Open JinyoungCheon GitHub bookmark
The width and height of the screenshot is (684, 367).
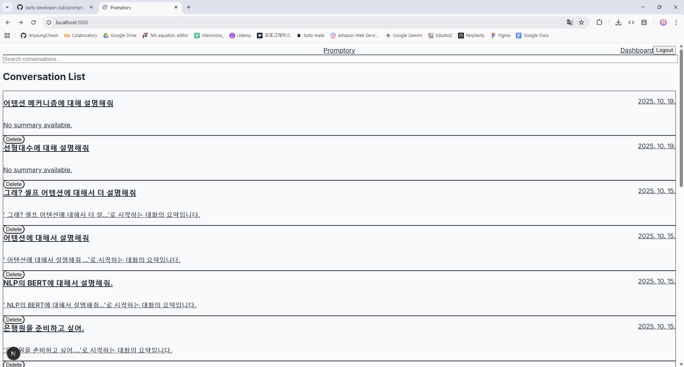pos(40,36)
